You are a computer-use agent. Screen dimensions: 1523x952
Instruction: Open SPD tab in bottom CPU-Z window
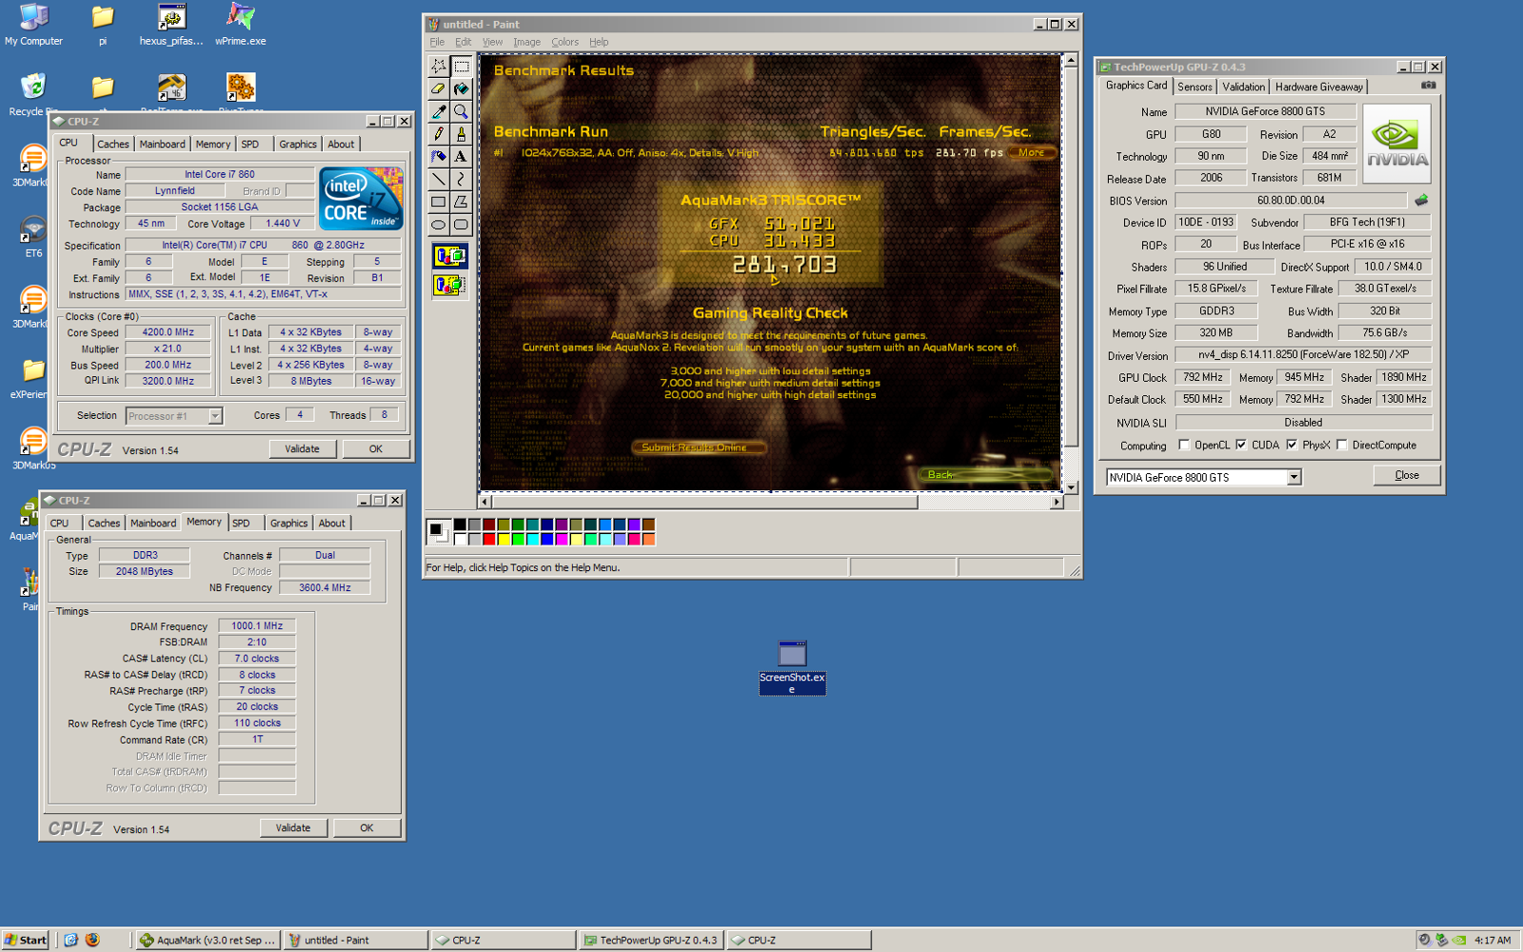[x=241, y=523]
